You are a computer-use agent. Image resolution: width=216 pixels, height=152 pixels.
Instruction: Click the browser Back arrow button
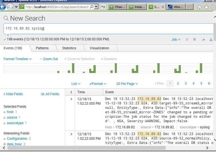point(3,7)
